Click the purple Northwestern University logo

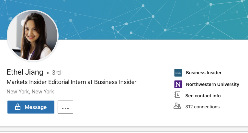[x=178, y=84]
